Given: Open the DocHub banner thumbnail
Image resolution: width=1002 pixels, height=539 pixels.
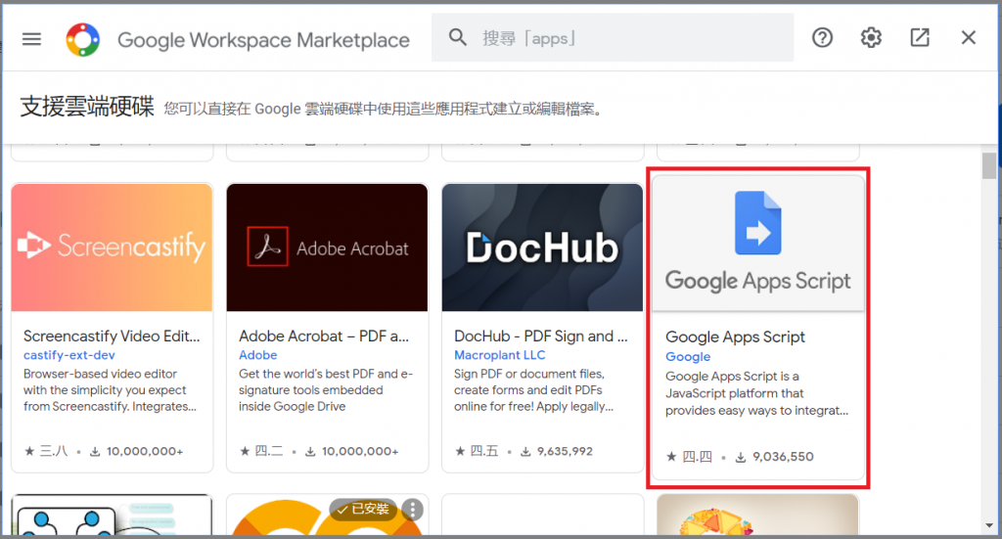Looking at the screenshot, I should click(542, 247).
